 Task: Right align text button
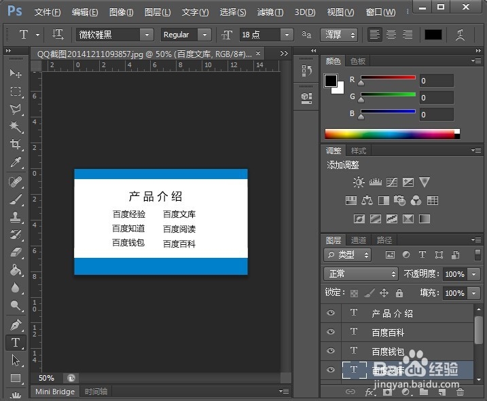[408, 35]
